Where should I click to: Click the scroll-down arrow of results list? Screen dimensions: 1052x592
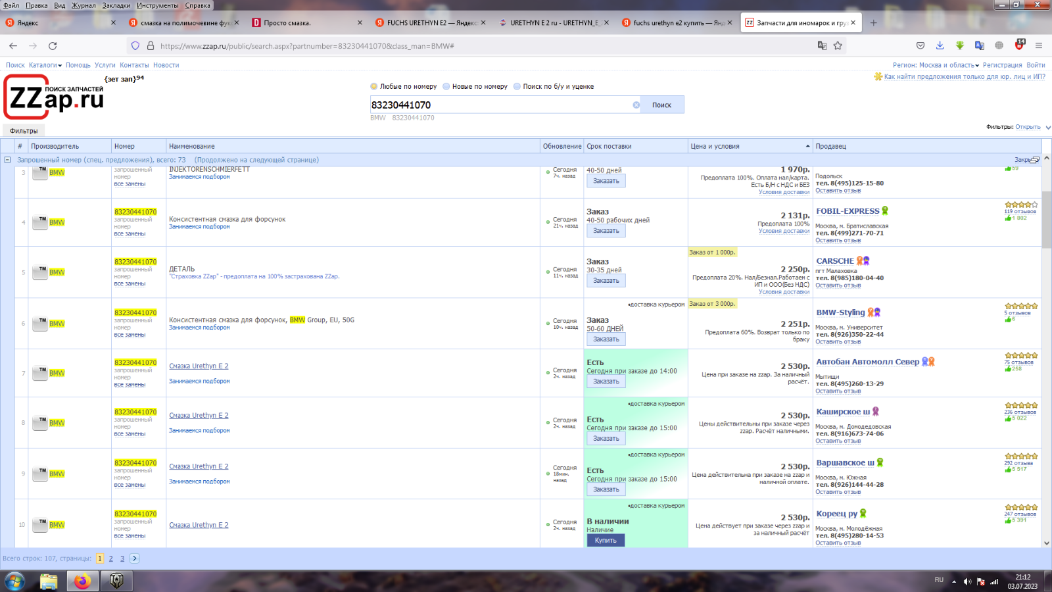pos(1047,543)
